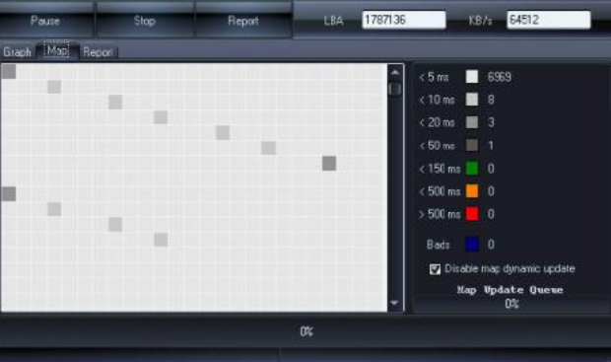Click the '< 500 ms' label
611x362 pixels.
pos(440,191)
